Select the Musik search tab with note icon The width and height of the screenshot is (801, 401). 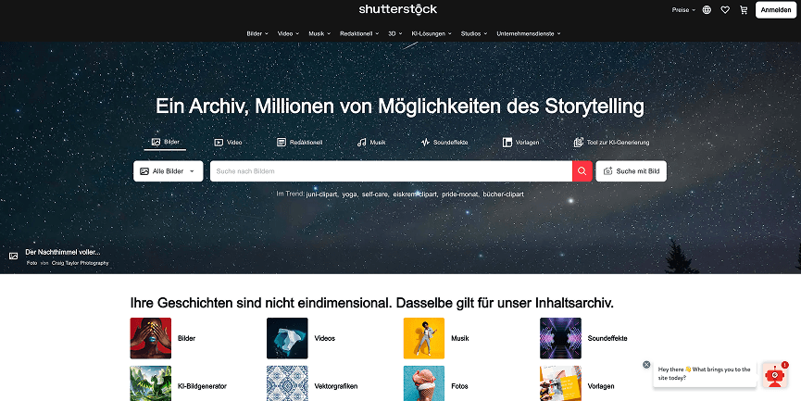coord(371,143)
